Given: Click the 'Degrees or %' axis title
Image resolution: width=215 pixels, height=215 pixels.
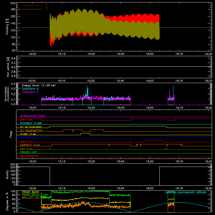Looking at the screenshot, I should click(x=7, y=202).
